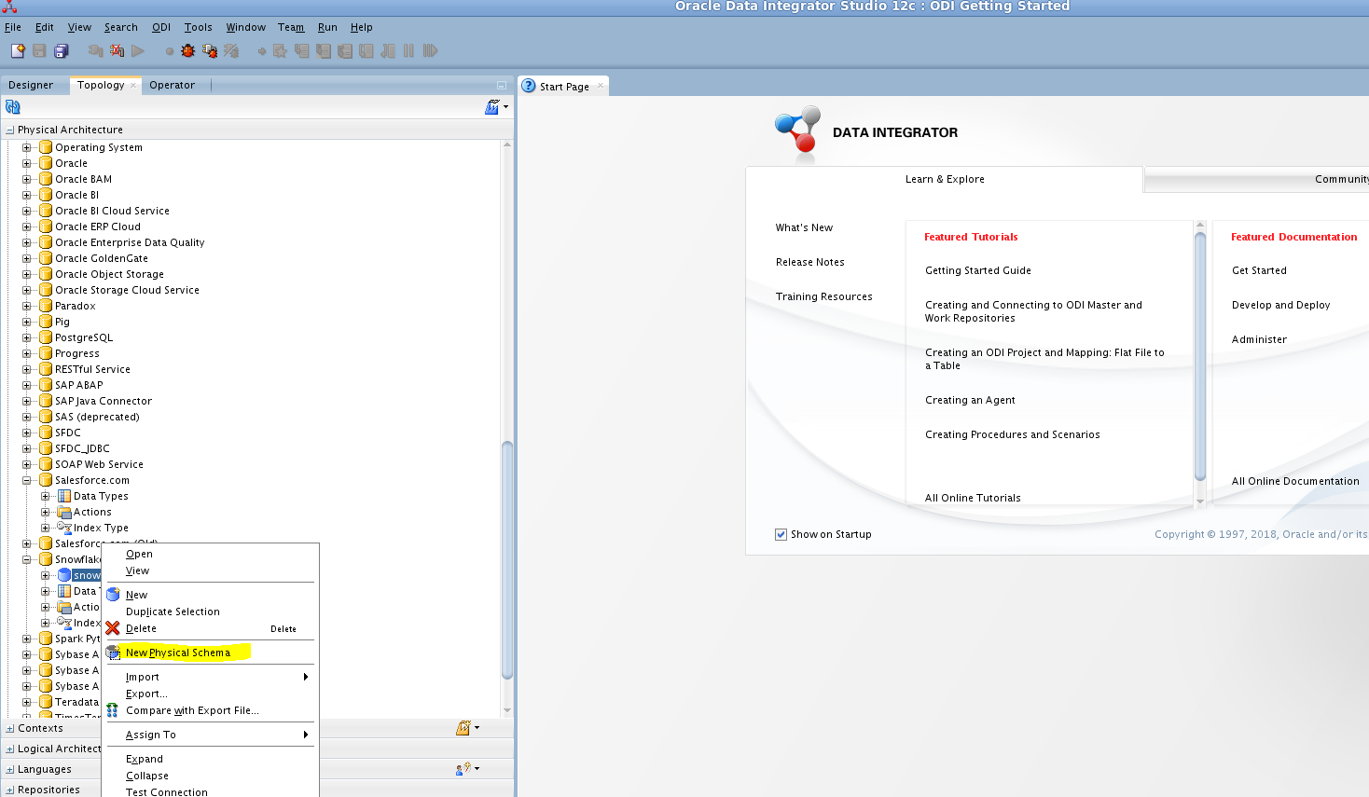
Task: Click the Develop and Deploy documentation link
Action: (x=1281, y=305)
